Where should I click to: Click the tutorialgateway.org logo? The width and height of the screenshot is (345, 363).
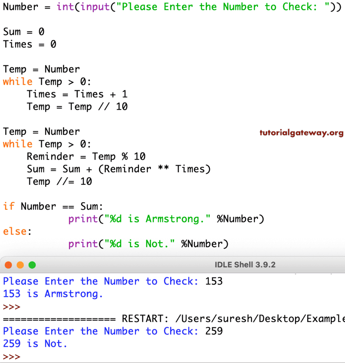[301, 133]
